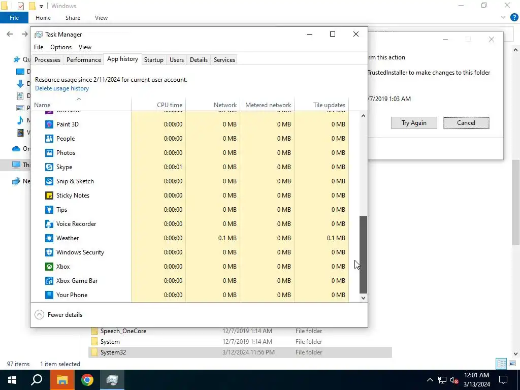This screenshot has width=520, height=390.
Task: Show hidden system tray icons
Action: click(x=430, y=380)
